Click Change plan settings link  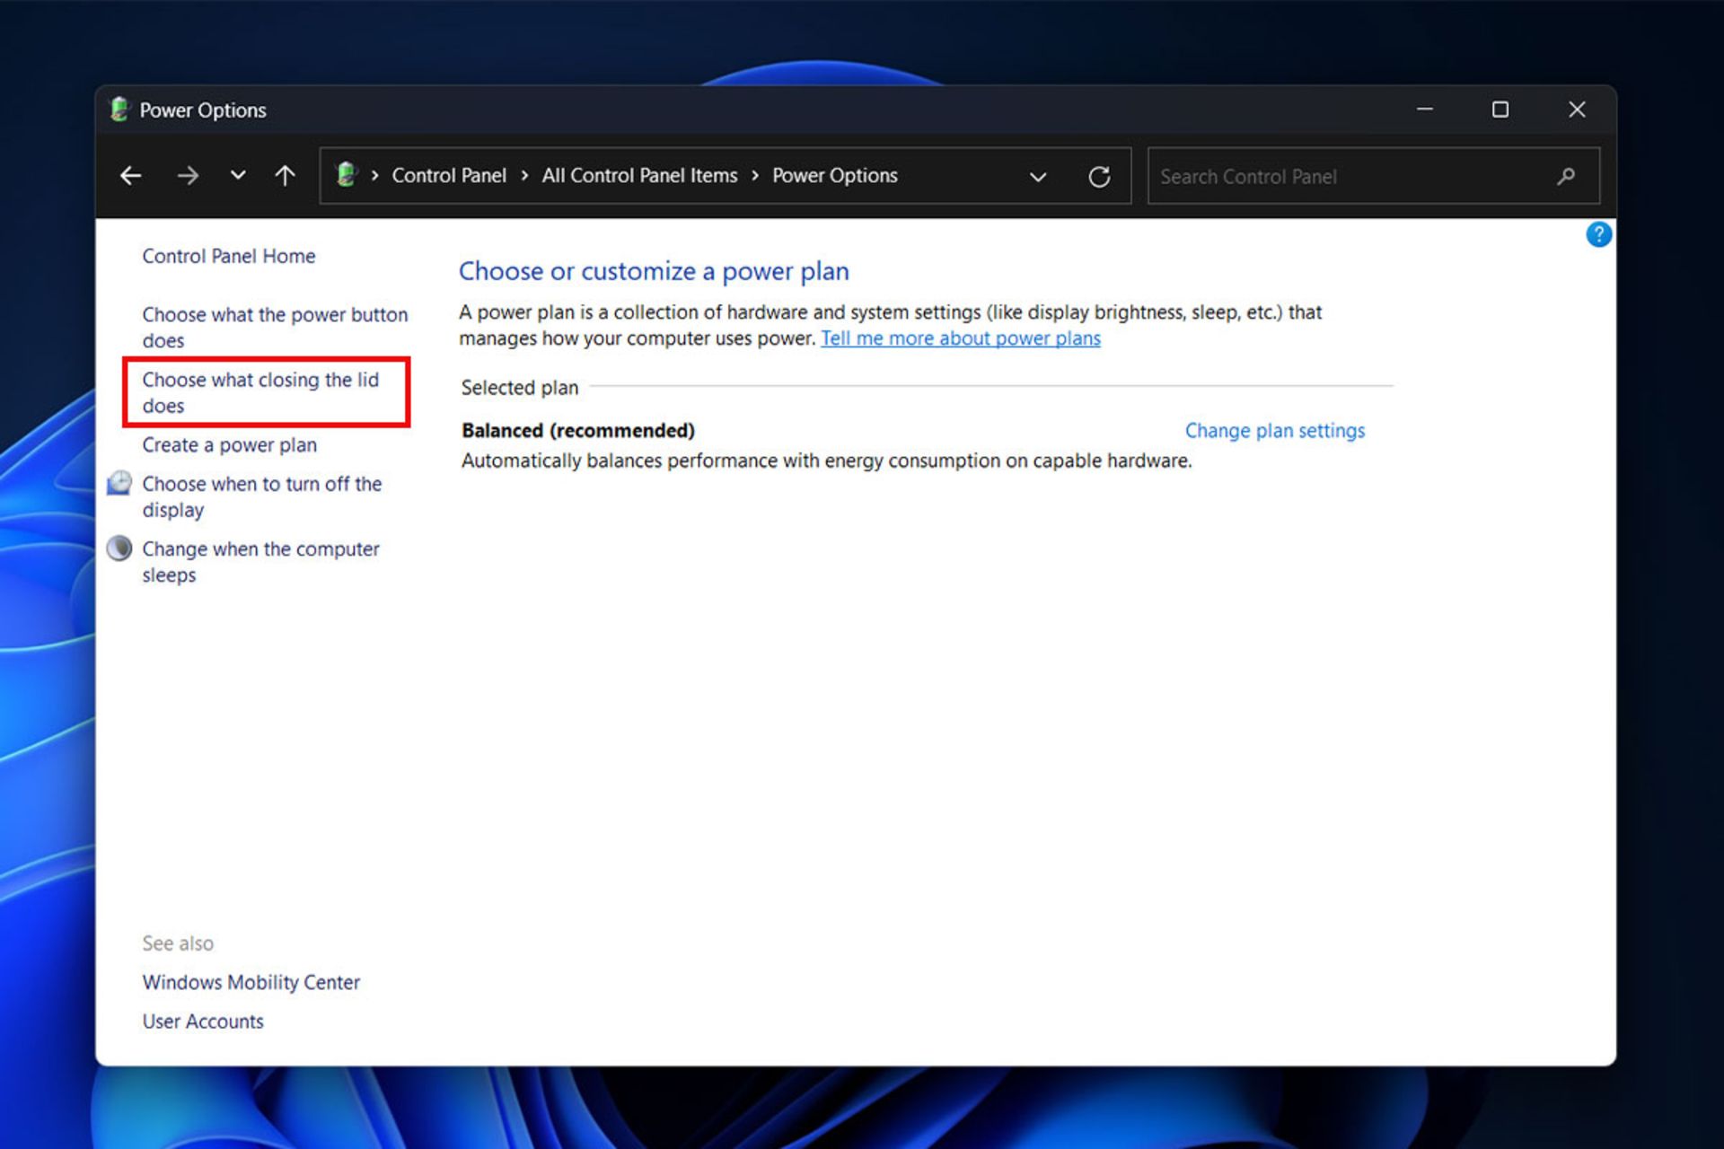(x=1275, y=430)
